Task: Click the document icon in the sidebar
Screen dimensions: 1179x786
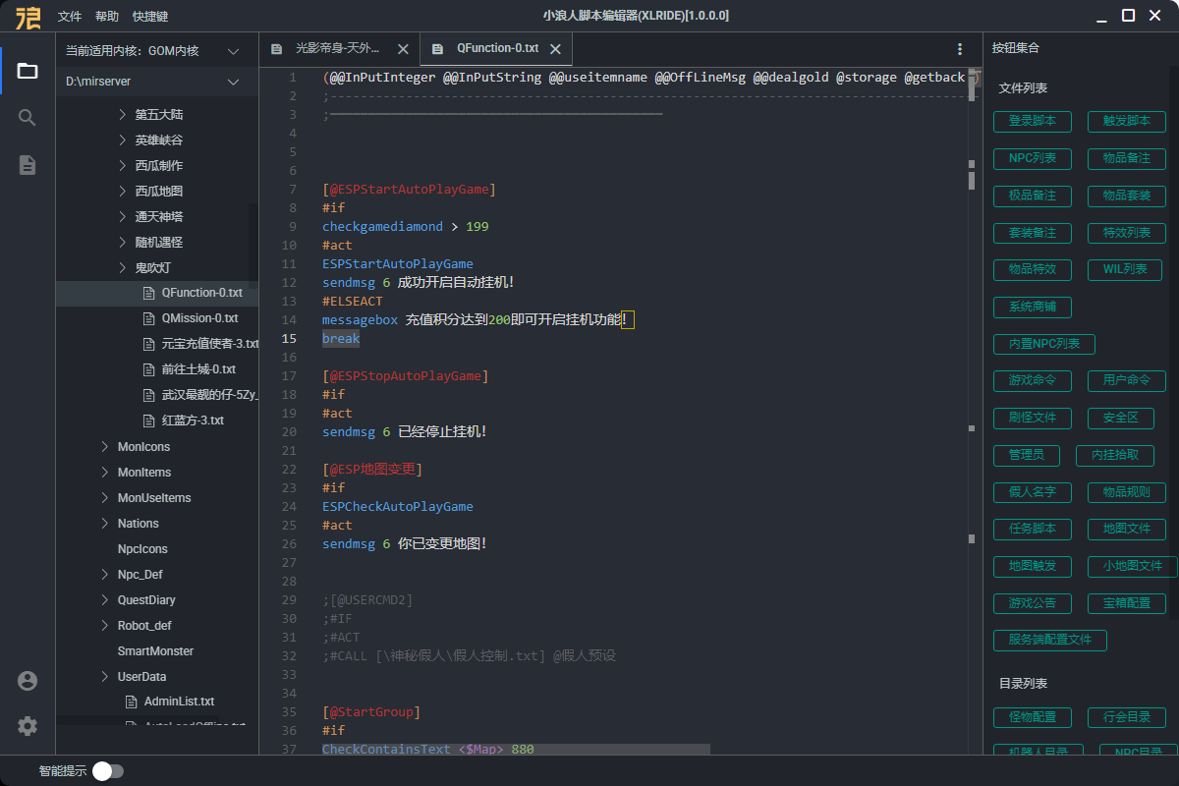Action: click(x=28, y=165)
